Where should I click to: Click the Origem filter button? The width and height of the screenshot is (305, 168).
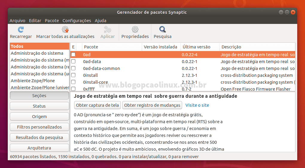39,117
